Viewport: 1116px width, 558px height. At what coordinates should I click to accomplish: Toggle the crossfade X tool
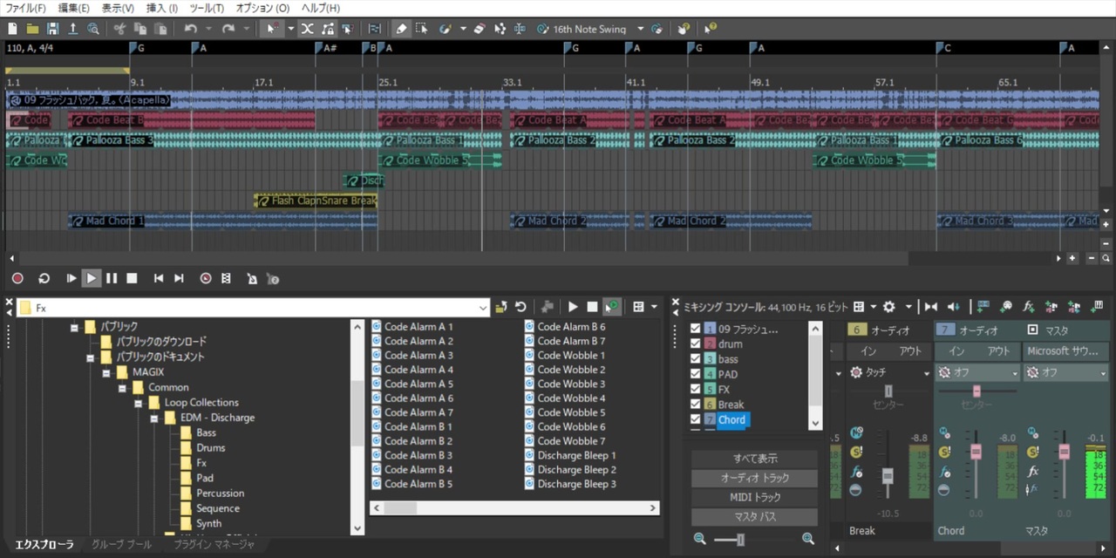click(307, 29)
